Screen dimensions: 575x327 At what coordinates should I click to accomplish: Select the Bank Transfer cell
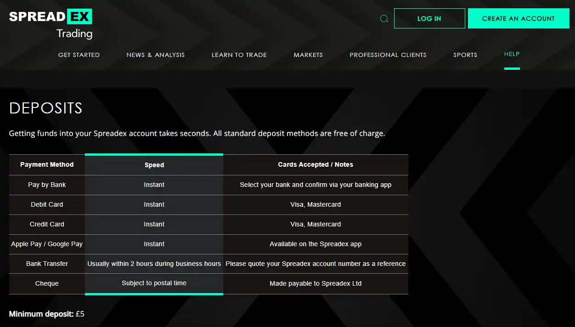(x=47, y=264)
